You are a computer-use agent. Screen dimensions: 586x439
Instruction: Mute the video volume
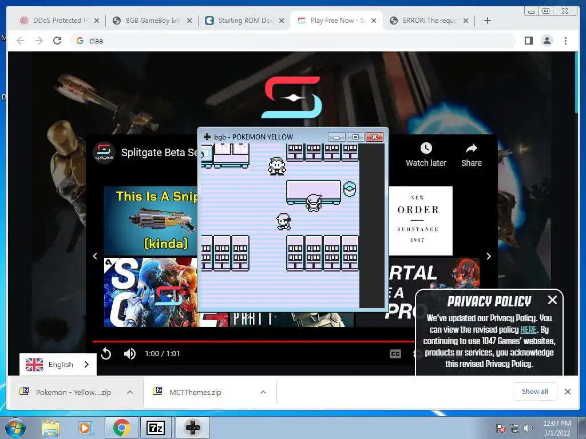click(130, 353)
